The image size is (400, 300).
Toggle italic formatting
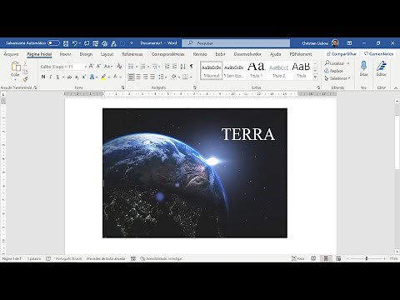(x=50, y=77)
